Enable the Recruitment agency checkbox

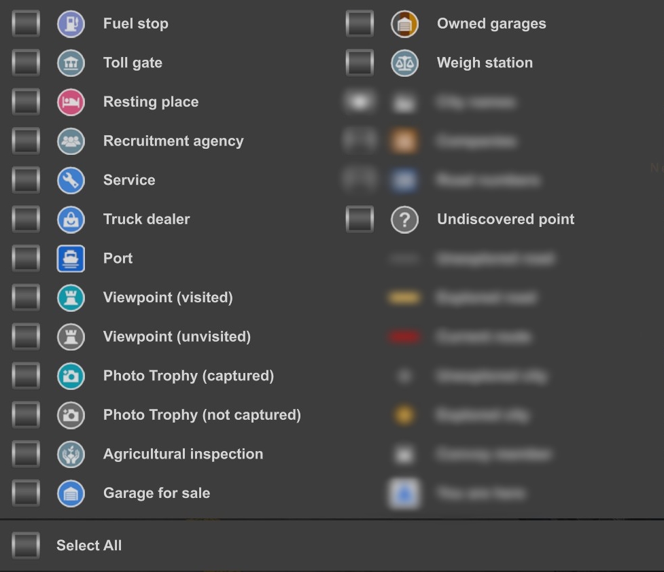26,141
